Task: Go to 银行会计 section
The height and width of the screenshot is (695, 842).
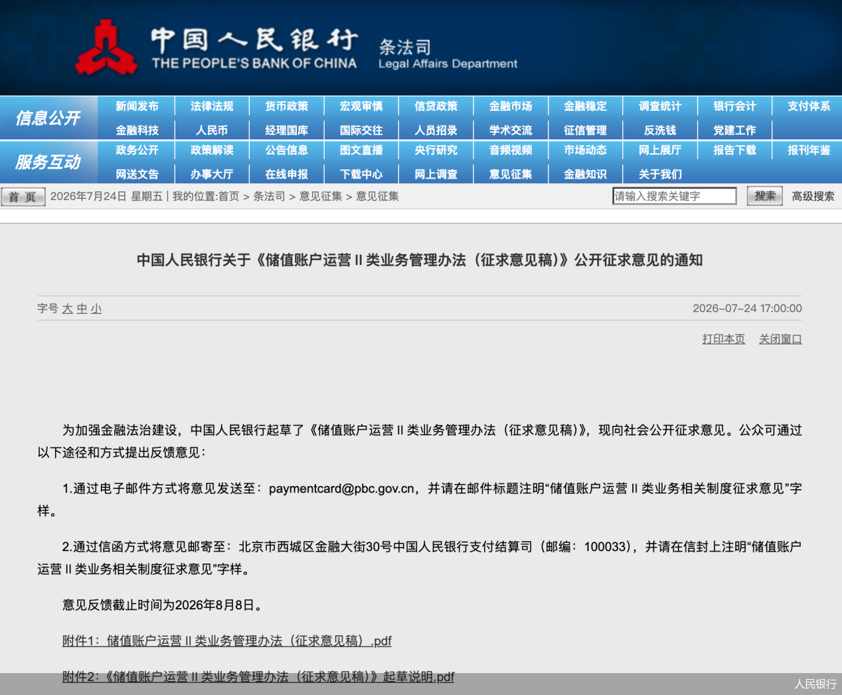Action: pos(734,106)
